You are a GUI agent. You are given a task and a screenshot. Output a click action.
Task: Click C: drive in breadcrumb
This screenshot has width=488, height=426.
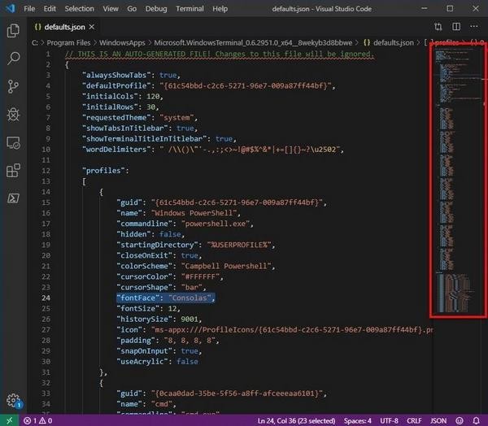[x=34, y=42]
